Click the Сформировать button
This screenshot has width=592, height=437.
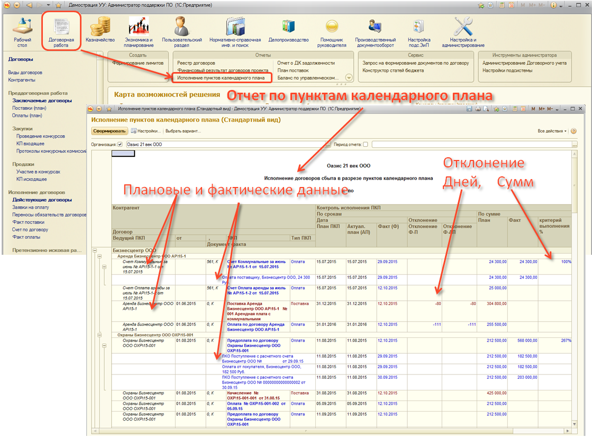pos(110,131)
